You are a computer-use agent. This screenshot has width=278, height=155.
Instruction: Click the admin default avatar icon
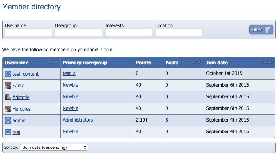(x=8, y=120)
